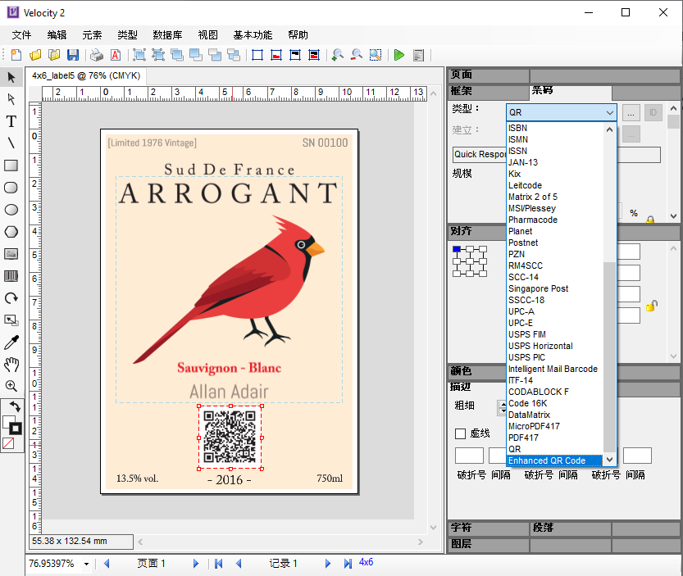Choose DataMatrix from the barcode type list

[530, 415]
